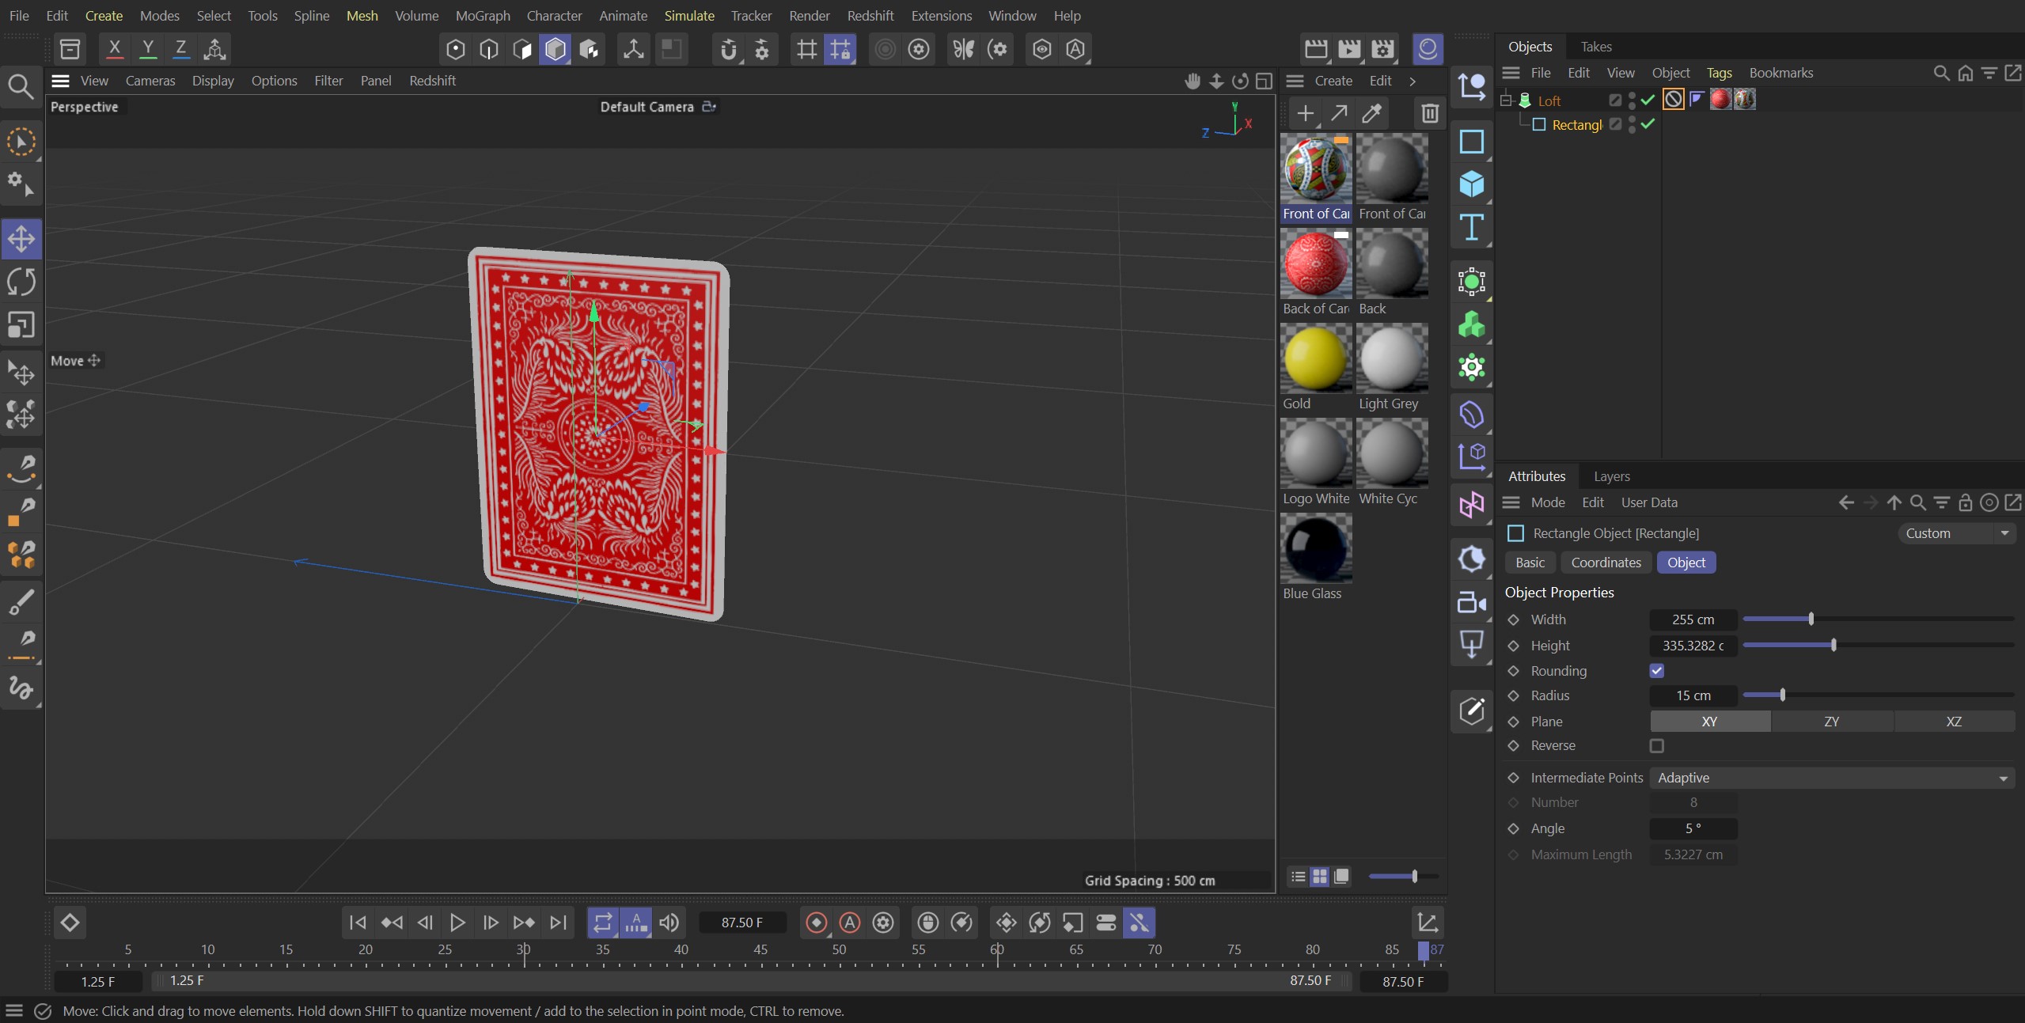The width and height of the screenshot is (2025, 1023).
Task: Uncheck the Rounding checkbox
Action: pyautogui.click(x=1656, y=671)
